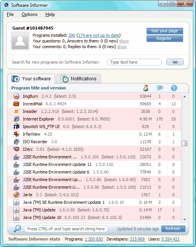
Task: Click the software list scrollbar thumb
Action: tap(185, 143)
